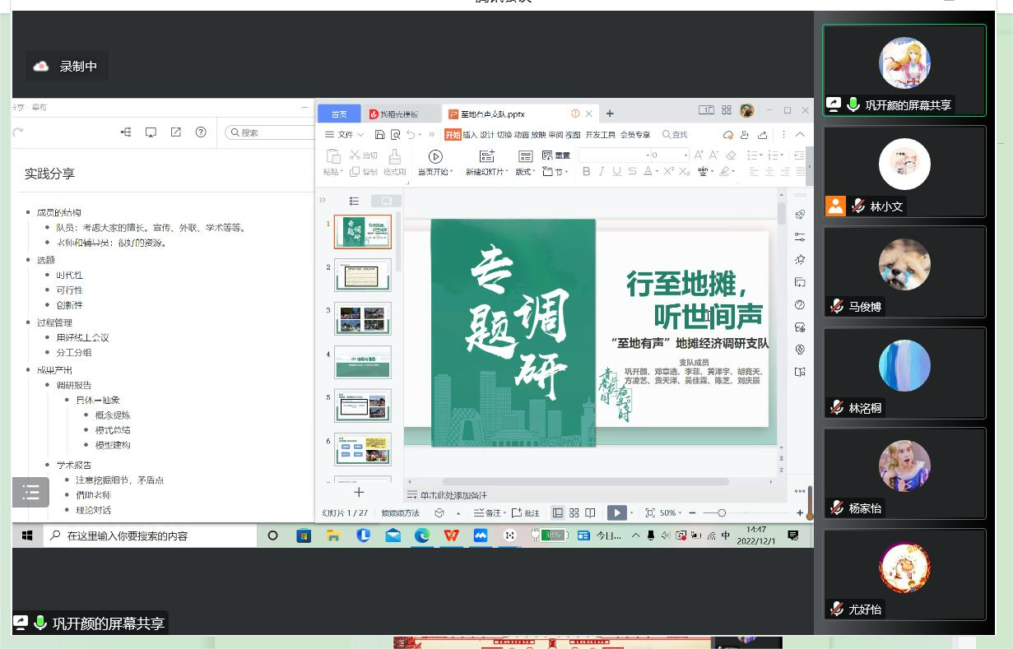
Task: Click the format painter brush icon
Action: click(395, 157)
